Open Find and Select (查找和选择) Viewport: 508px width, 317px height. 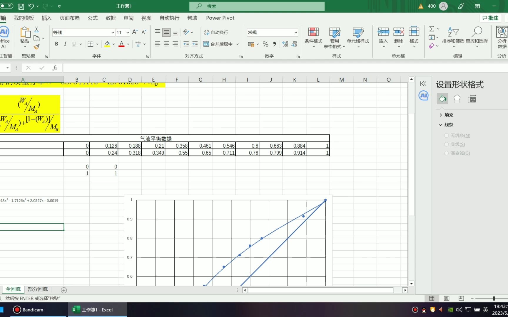477,38
